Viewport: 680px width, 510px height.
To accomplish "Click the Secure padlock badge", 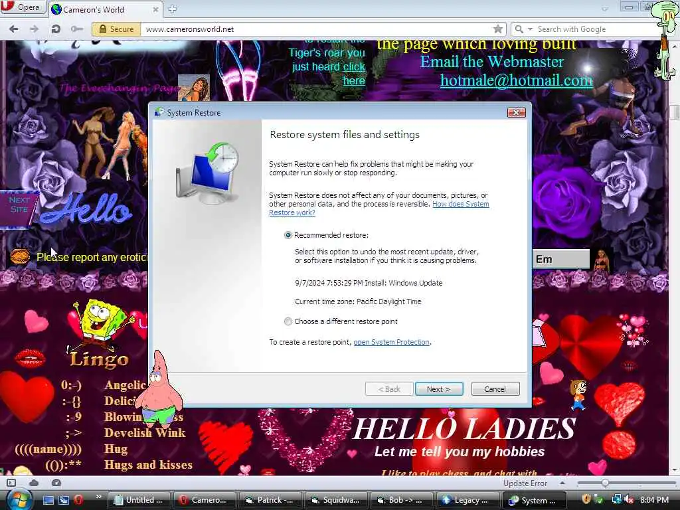I will 116,29.
